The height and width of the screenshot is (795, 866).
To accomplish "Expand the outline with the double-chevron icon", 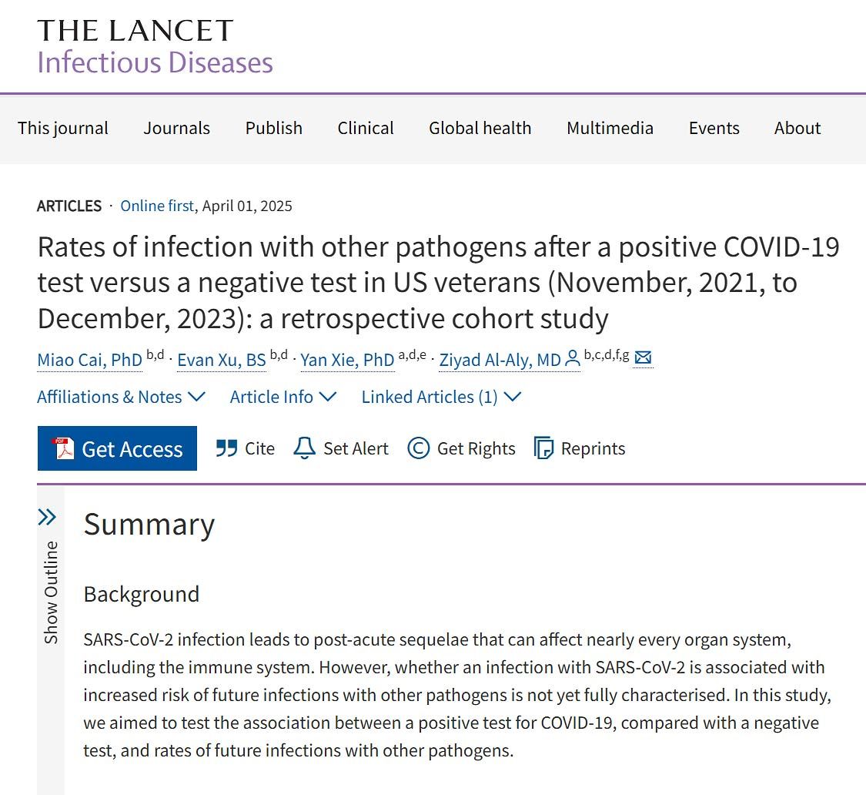I will pos(48,517).
